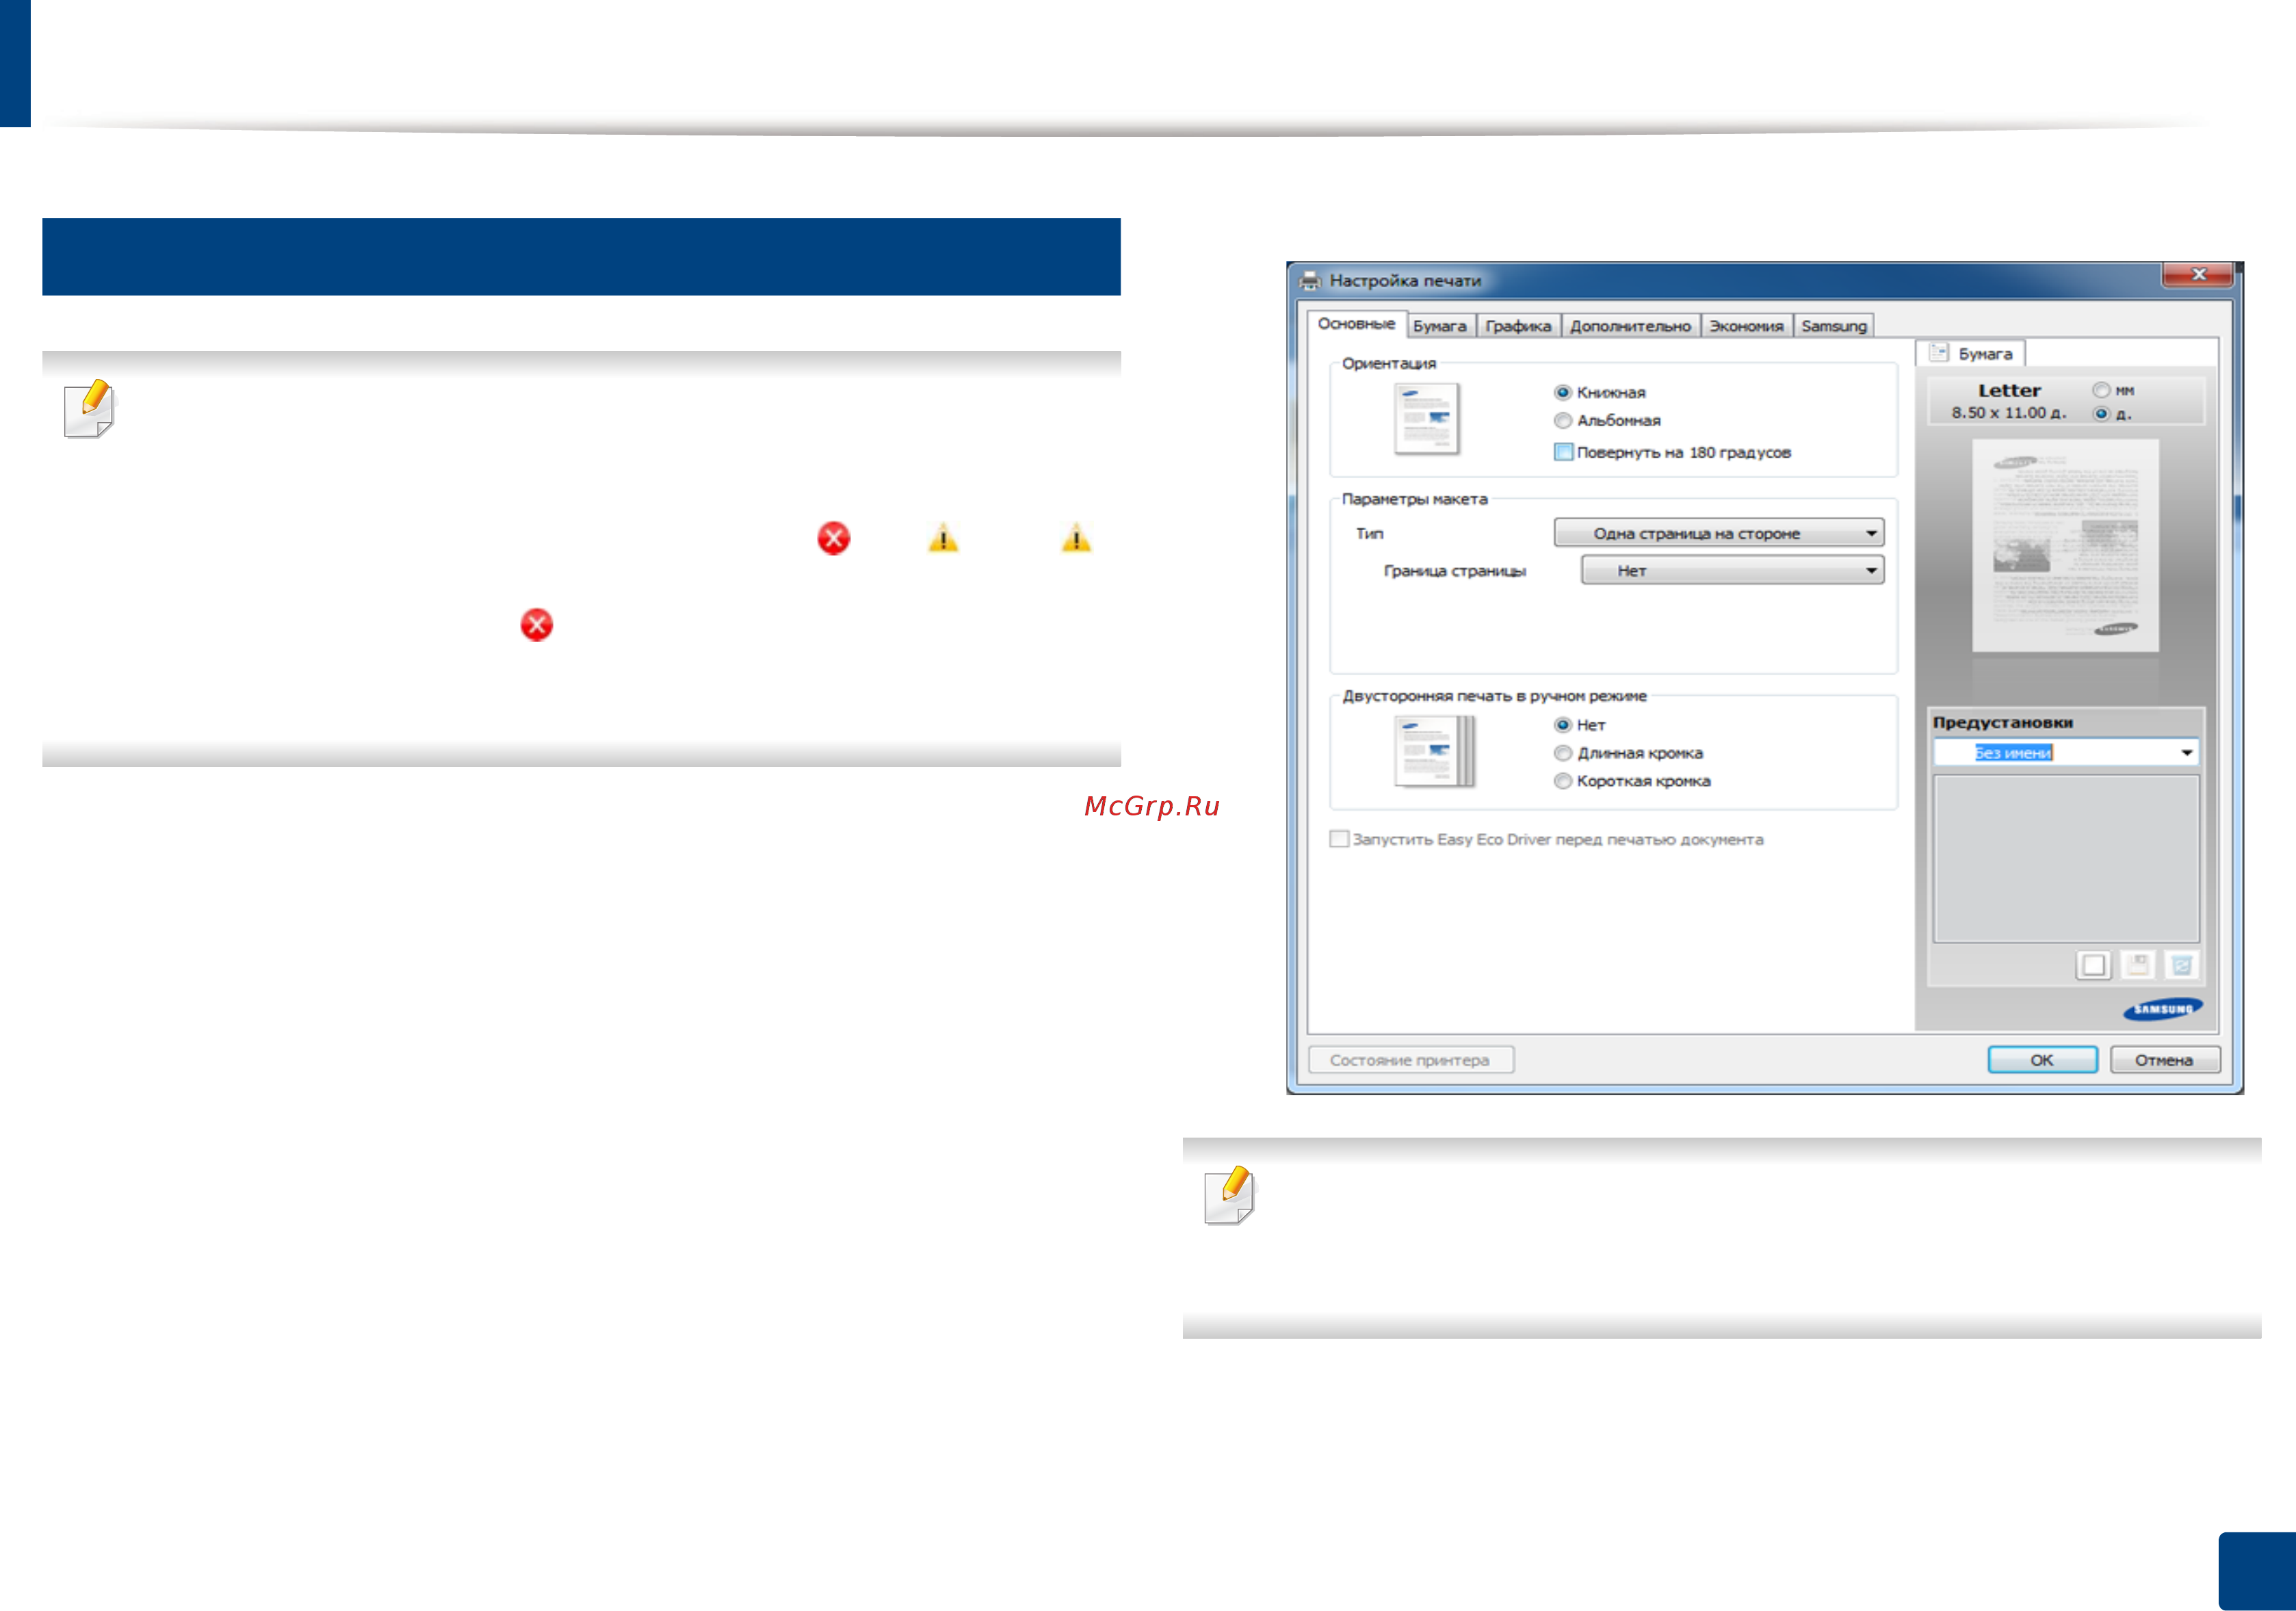
Task: Click the Состояние принтера button
Action: (1410, 1060)
